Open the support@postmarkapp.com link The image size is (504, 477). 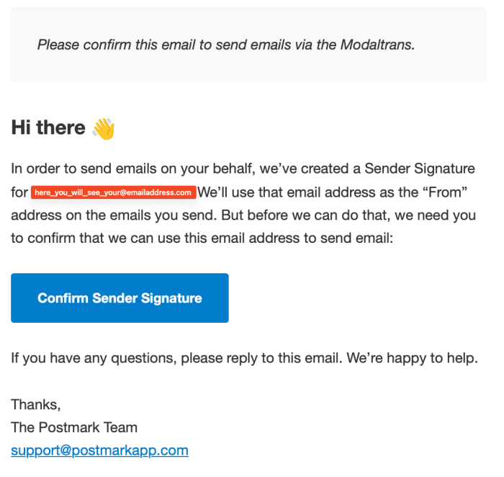coord(99,450)
